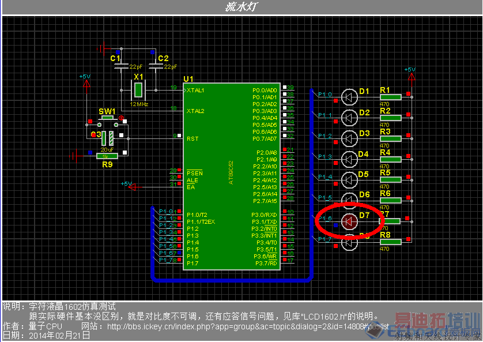Click resistor R1 body

[x=391, y=97]
